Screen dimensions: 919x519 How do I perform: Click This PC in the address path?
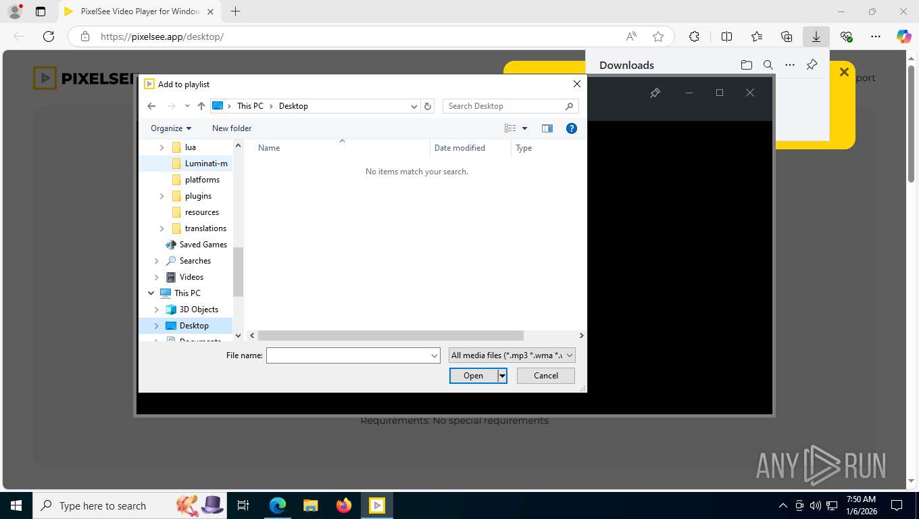point(250,106)
